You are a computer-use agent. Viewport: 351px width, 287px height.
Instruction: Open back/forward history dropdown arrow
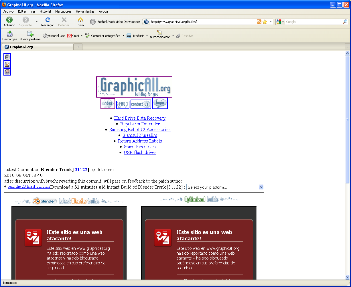tap(37, 22)
